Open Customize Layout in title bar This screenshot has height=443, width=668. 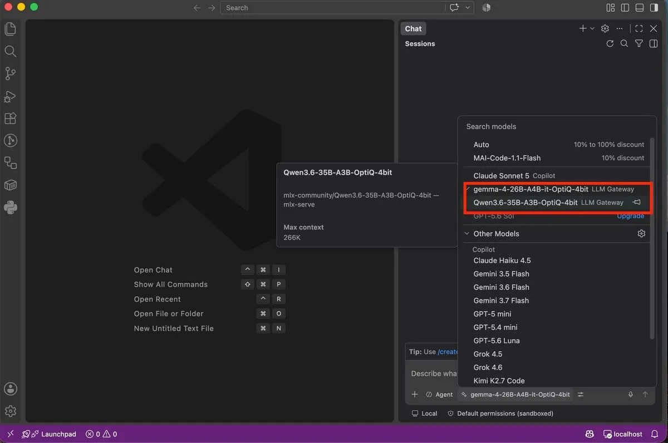click(x=611, y=8)
